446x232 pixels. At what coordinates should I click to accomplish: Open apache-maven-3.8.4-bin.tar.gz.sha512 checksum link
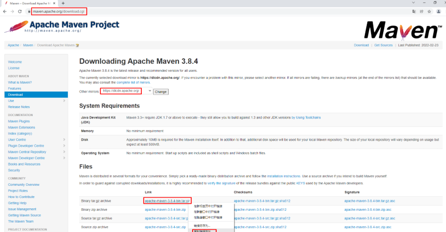tap(262, 201)
